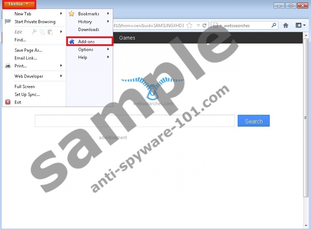Select Set Up Sync menu entry

[27, 94]
